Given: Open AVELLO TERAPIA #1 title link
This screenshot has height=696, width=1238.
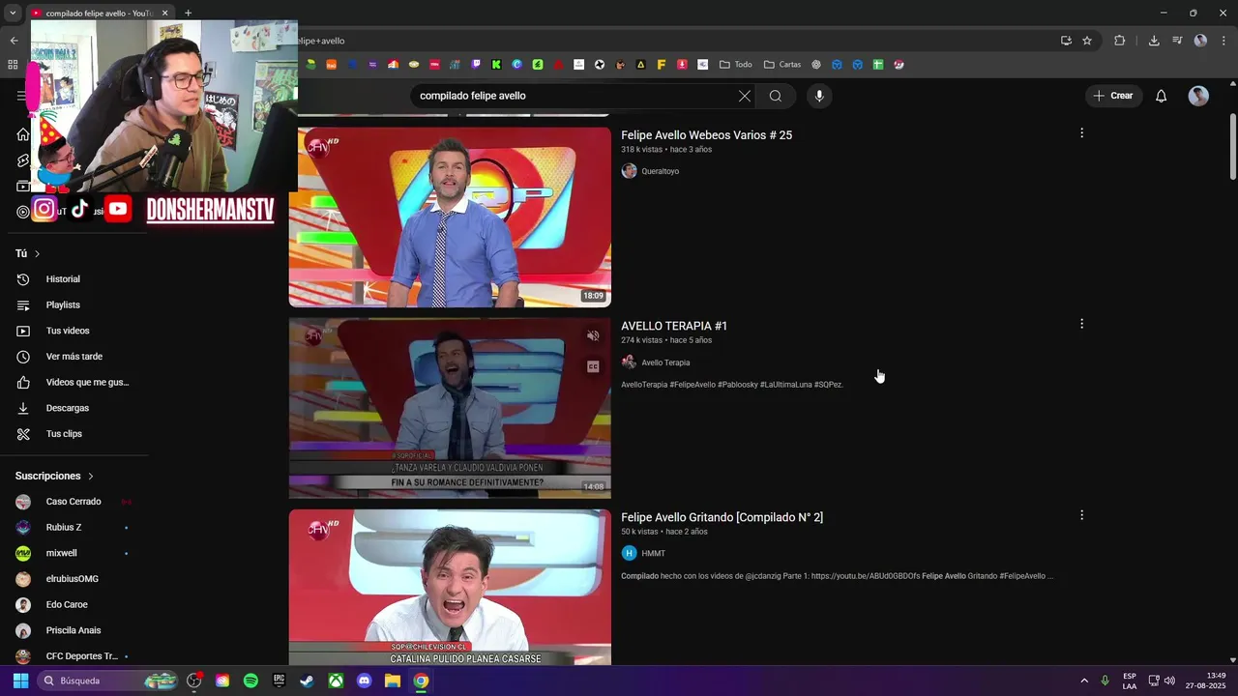Looking at the screenshot, I should 674,326.
